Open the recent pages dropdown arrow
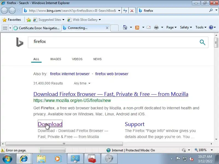 coord(18,10)
